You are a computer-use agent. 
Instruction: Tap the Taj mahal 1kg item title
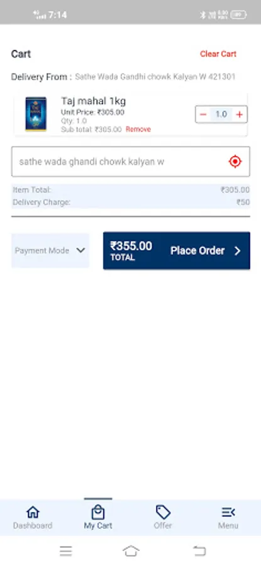pyautogui.click(x=94, y=101)
